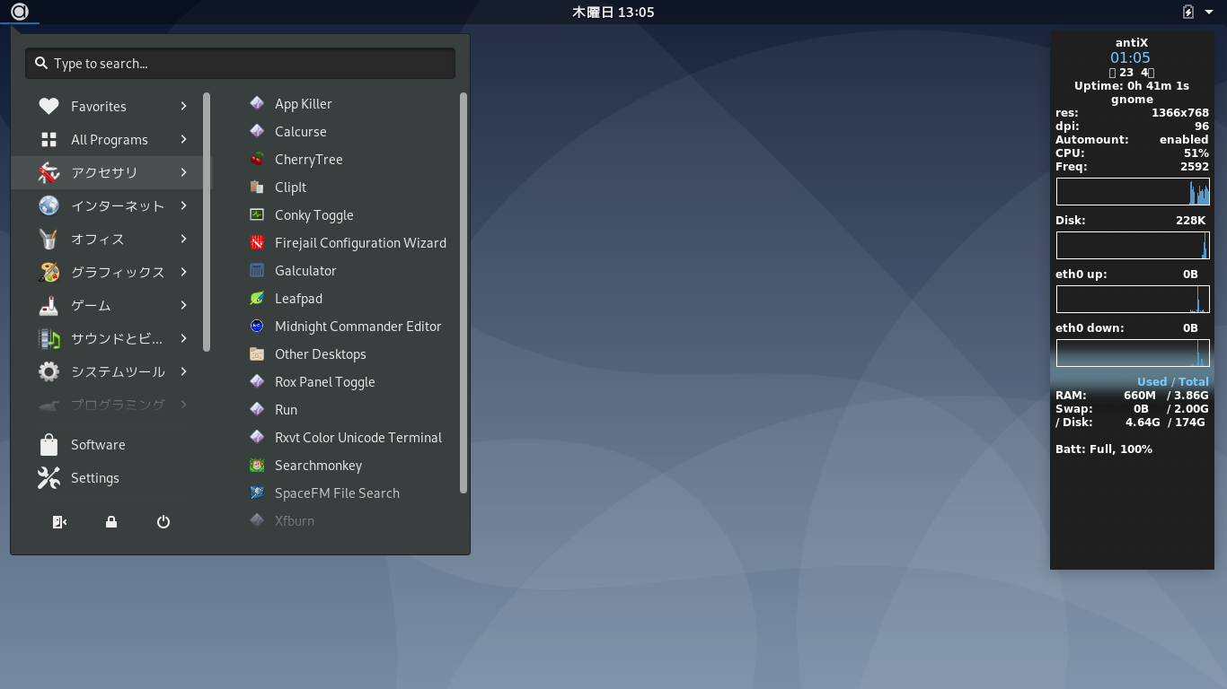
Task: Click the category list scrollbar
Action: tap(207, 222)
